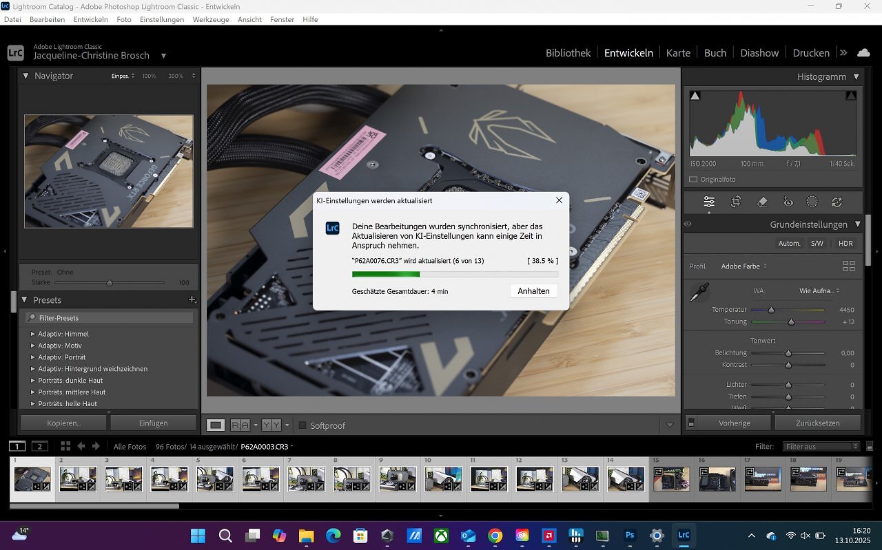The width and height of the screenshot is (882, 550).
Task: Enable the RA before/after reference view
Action: (x=240, y=425)
